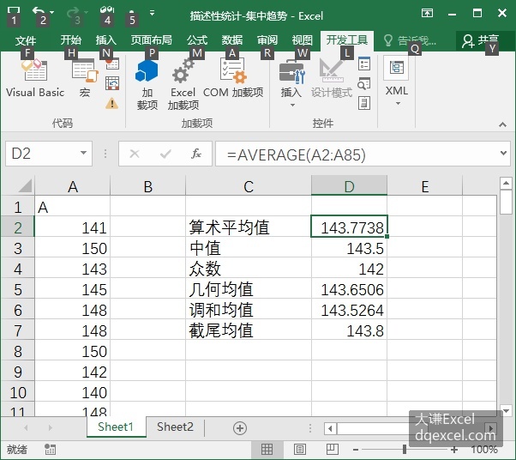
Task: Select cell containing 众数
Action: pos(249,269)
